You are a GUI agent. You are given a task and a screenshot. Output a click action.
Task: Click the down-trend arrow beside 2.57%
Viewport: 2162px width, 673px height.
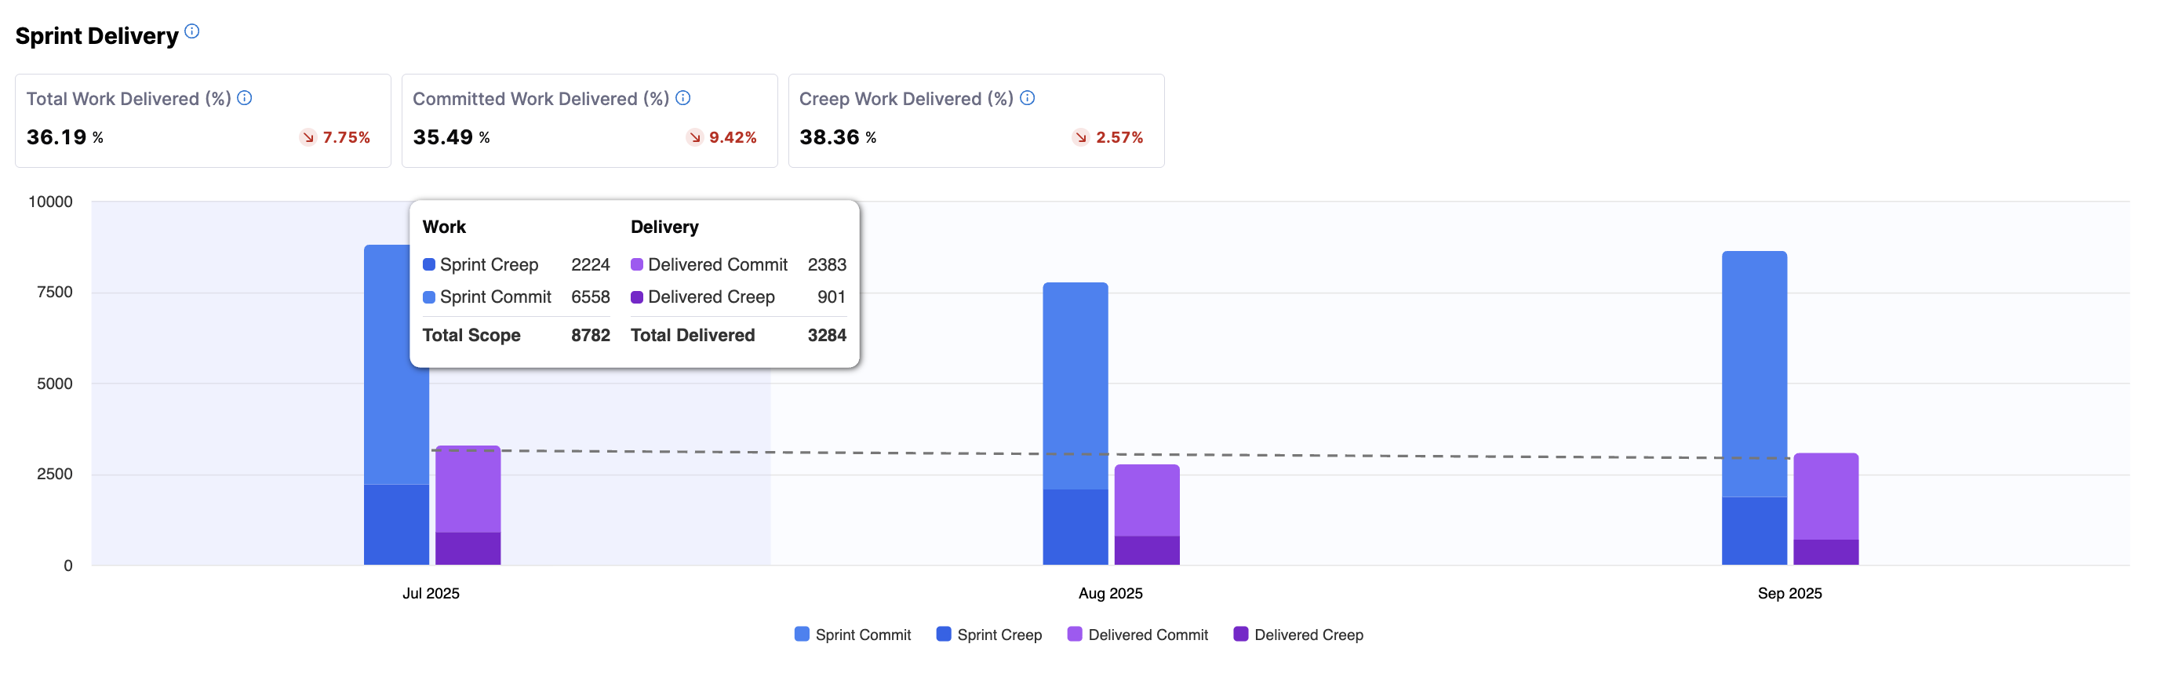click(x=1081, y=137)
